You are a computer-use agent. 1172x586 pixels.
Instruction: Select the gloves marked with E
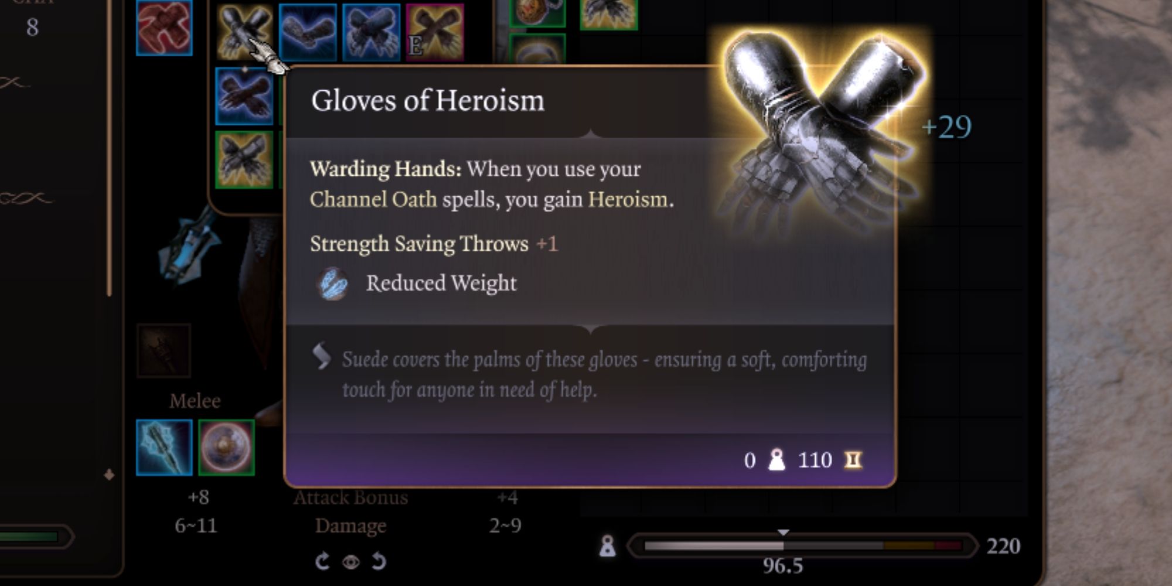point(435,33)
